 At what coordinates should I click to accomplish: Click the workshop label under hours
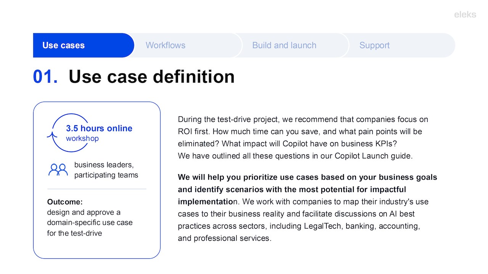pyautogui.click(x=82, y=139)
